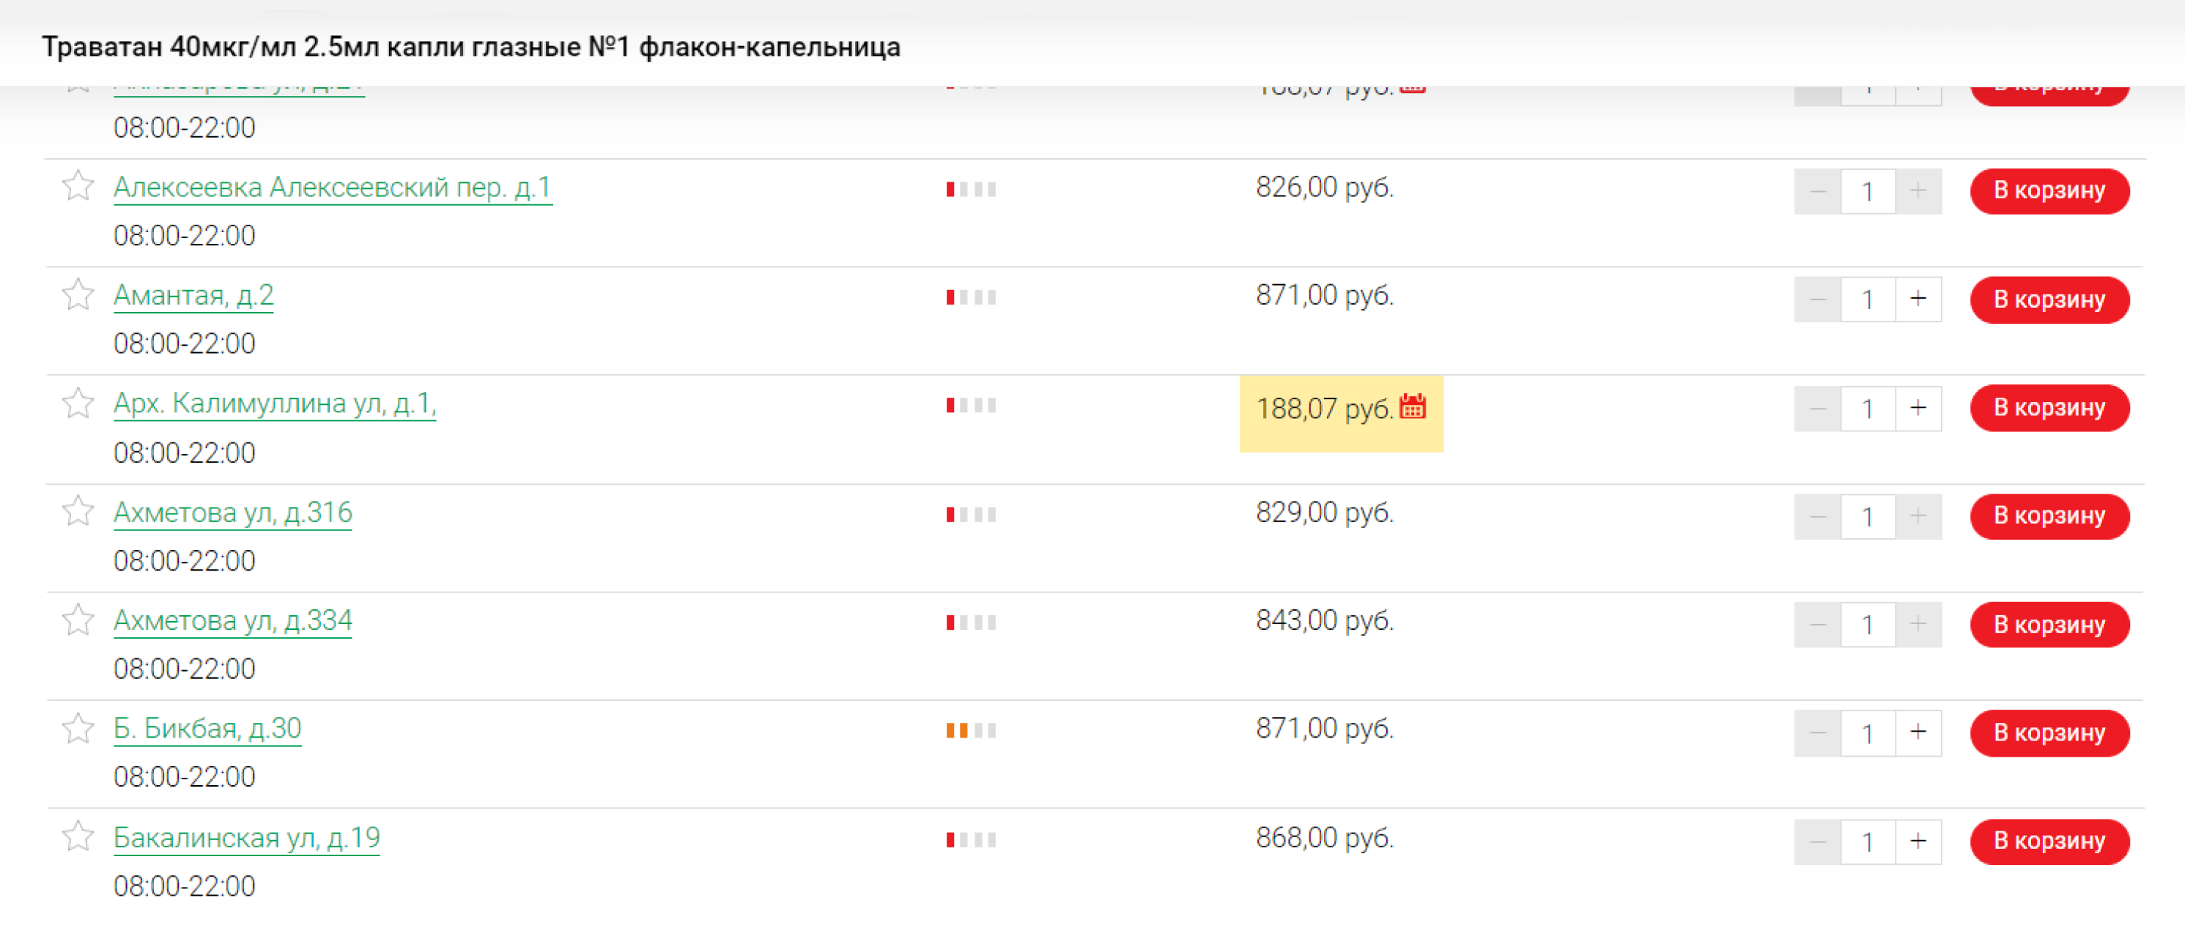Click quantity field in Арх. Калимуллина row
Viewport: 2185px width, 936px height.
click(1868, 408)
